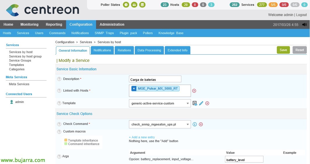The image size is (310, 164).
Task: Remove the MGE_Pulsar_MX_5000_RT host tag
Action: (x=134, y=88)
